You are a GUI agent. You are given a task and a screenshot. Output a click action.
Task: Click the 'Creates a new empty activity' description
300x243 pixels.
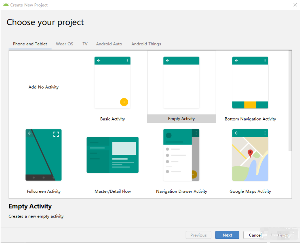[x=36, y=216]
